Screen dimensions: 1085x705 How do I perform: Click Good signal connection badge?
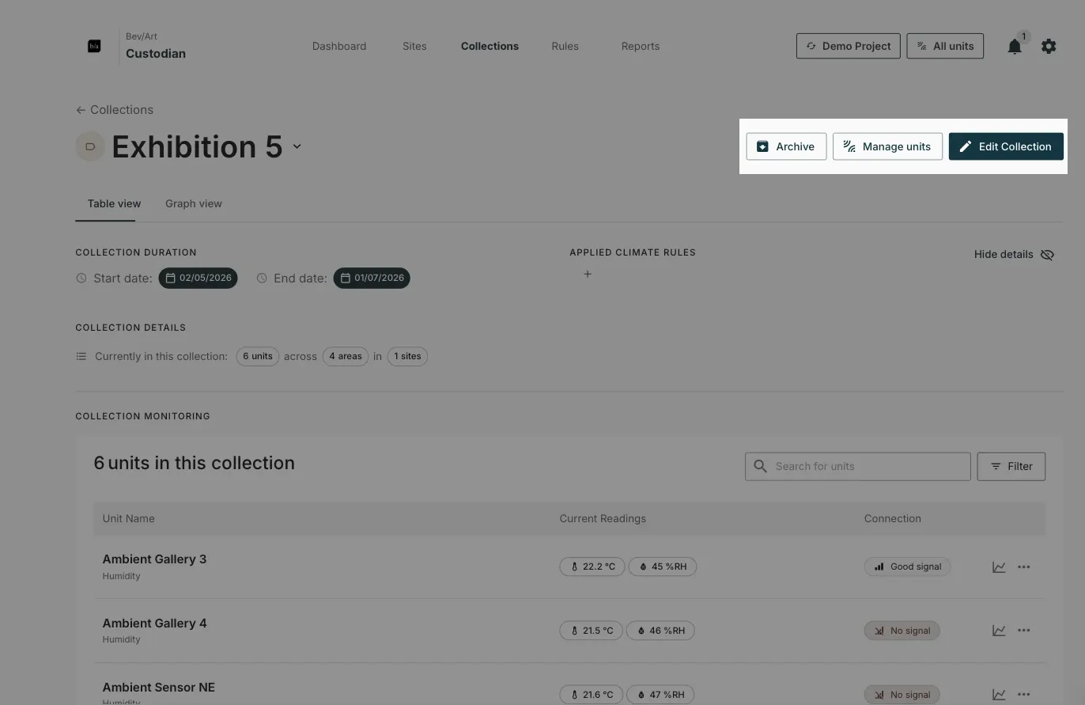click(x=907, y=567)
